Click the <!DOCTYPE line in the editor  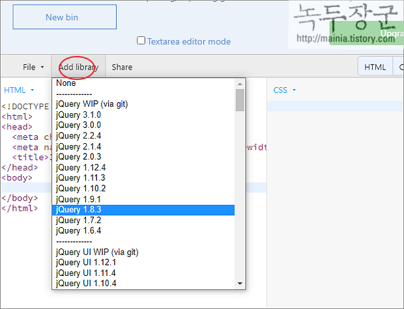pos(25,107)
